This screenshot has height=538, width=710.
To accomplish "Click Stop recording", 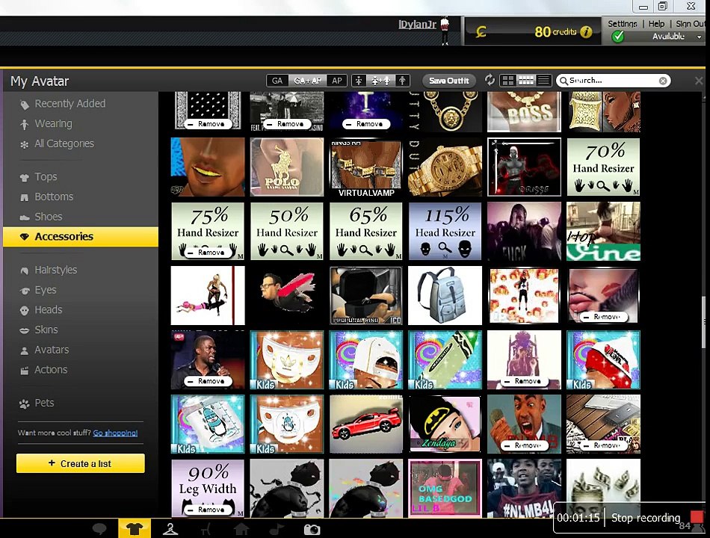I will pyautogui.click(x=645, y=518).
